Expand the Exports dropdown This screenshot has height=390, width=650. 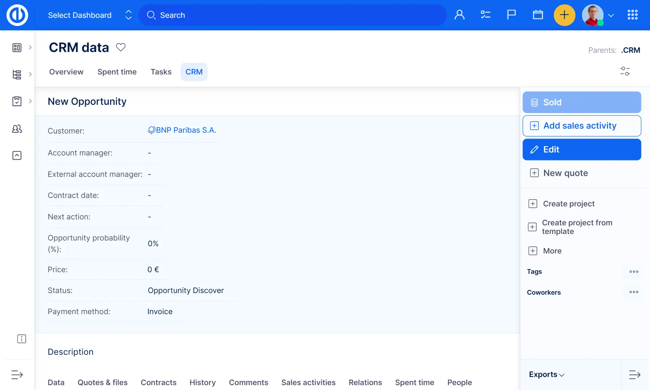(x=546, y=374)
